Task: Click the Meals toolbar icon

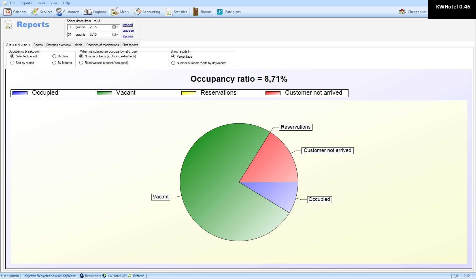Action: coord(114,12)
